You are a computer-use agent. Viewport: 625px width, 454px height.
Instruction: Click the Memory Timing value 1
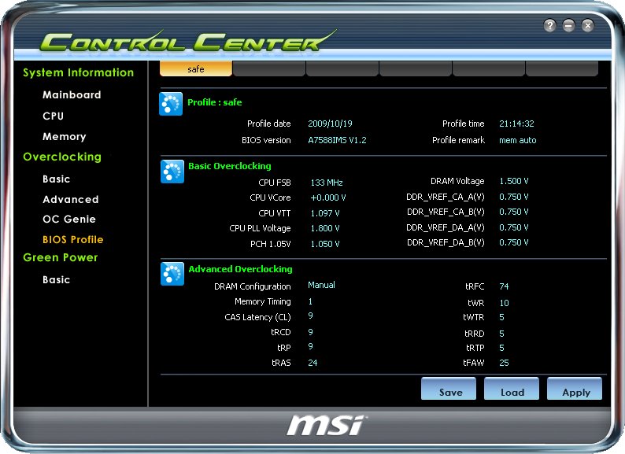(x=310, y=301)
